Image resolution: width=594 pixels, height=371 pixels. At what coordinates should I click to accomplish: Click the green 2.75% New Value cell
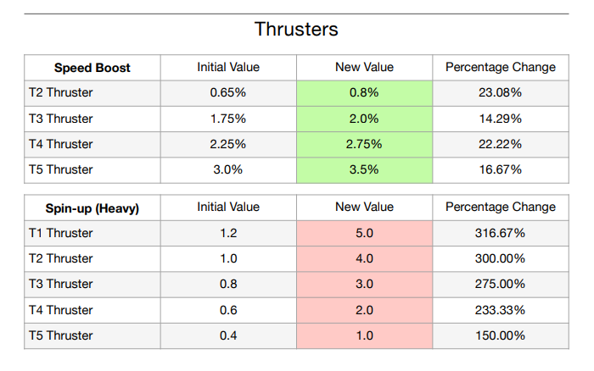click(x=364, y=144)
